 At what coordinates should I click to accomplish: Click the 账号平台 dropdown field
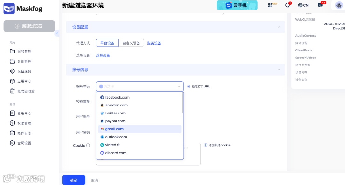140,86
